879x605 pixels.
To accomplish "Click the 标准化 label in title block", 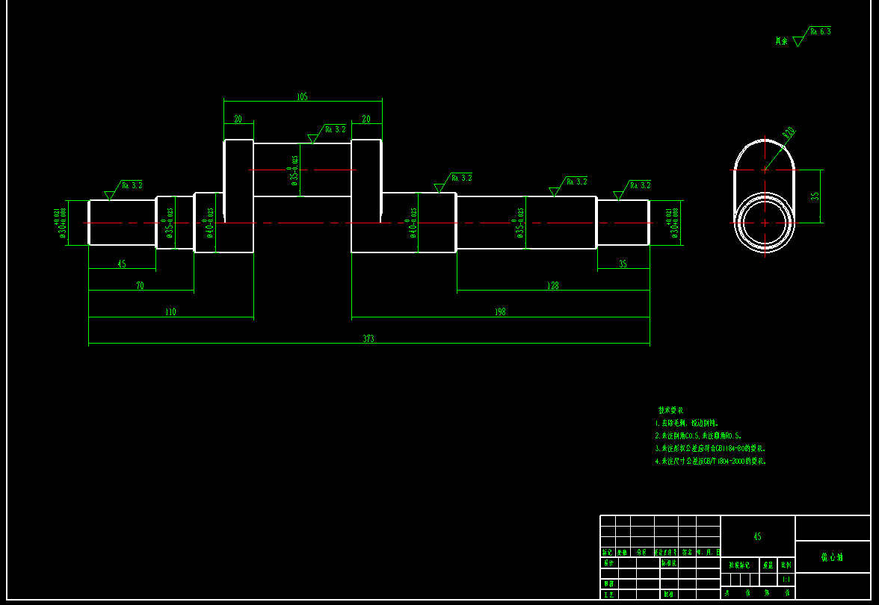I will coord(669,562).
